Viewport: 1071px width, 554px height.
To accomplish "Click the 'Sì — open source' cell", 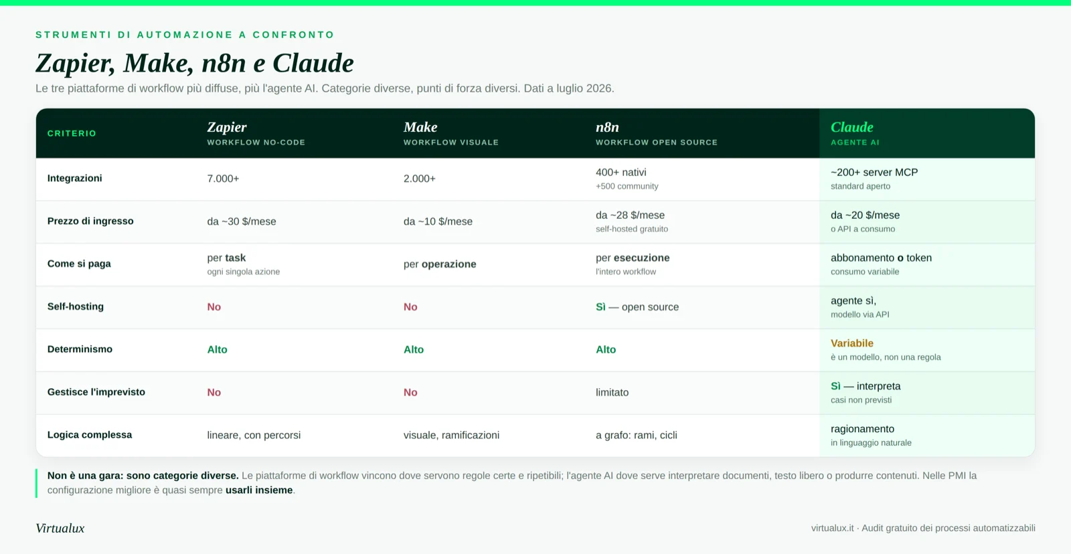I will [x=637, y=307].
